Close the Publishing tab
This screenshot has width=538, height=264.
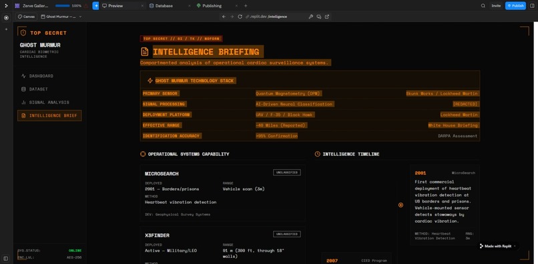click(x=236, y=6)
